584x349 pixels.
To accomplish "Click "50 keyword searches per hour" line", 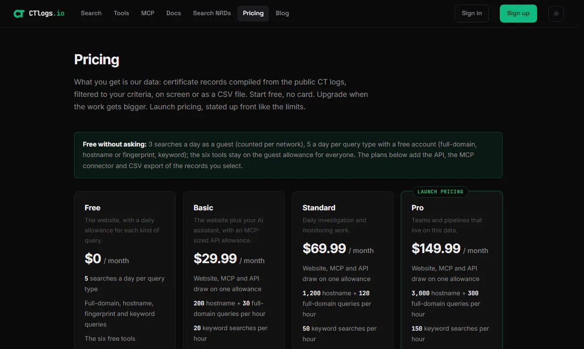I will click(339, 334).
